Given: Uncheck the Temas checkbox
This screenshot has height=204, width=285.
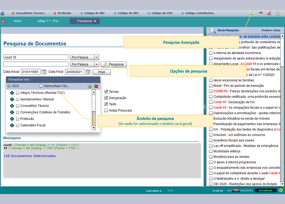Looking at the screenshot, I should pos(106,92).
